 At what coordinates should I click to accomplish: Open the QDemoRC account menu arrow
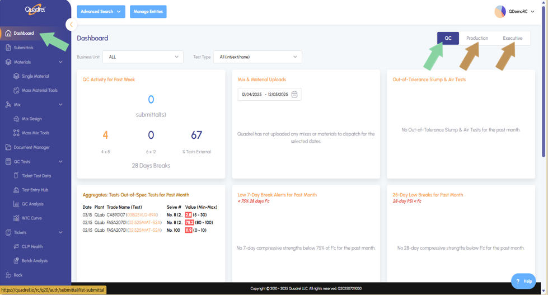pyautogui.click(x=533, y=12)
